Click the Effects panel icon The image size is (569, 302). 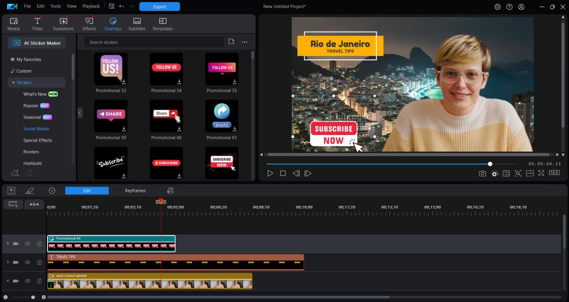(x=89, y=24)
